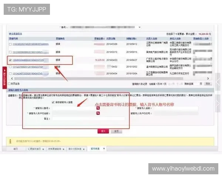Focus the 备注 remarks field
The height and width of the screenshot is (178, 222).
tap(88, 119)
